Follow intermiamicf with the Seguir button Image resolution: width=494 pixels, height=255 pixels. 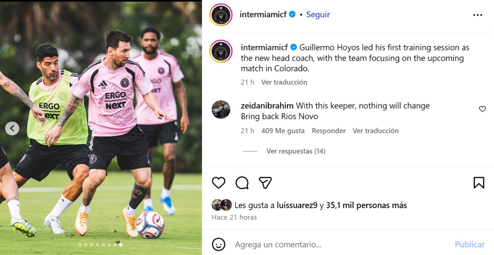(x=318, y=15)
